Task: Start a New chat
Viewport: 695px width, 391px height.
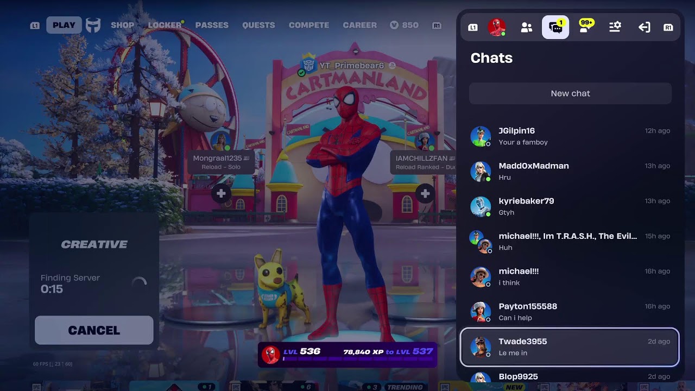Action: 570,93
